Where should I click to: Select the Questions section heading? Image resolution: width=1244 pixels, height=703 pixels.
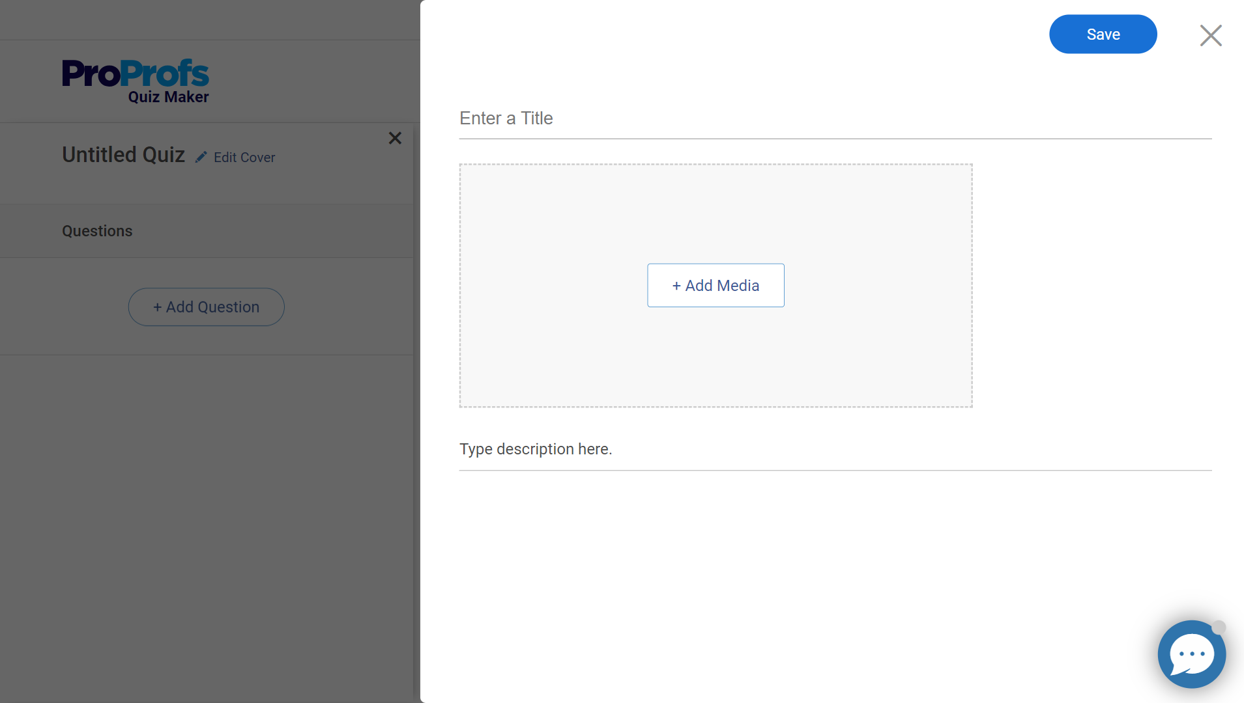click(x=97, y=231)
